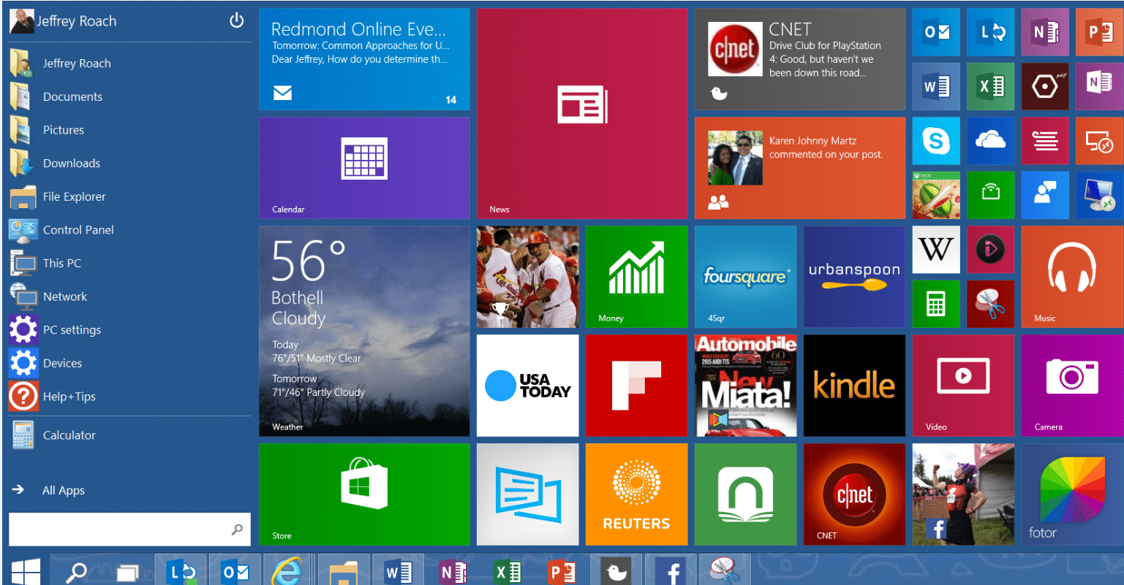Open the Fruit Ninja Xbox game tile
The width and height of the screenshot is (1124, 585).
coord(936,196)
